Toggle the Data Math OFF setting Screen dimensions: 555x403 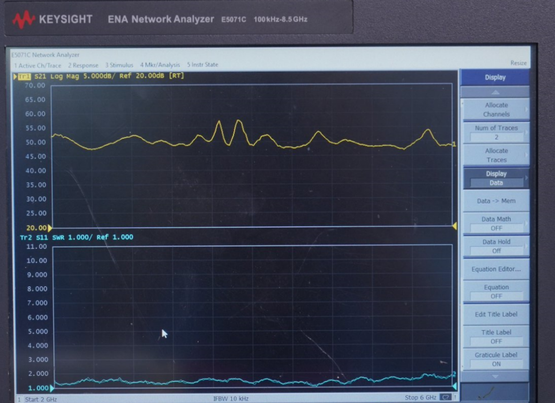click(x=495, y=223)
